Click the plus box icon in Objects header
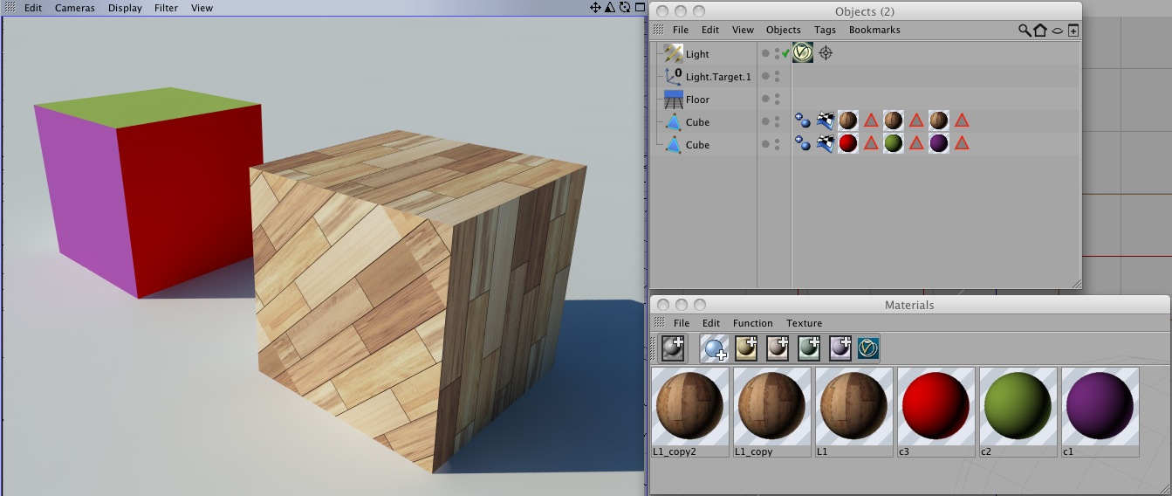Viewport: 1172px width, 496px height. (1073, 30)
